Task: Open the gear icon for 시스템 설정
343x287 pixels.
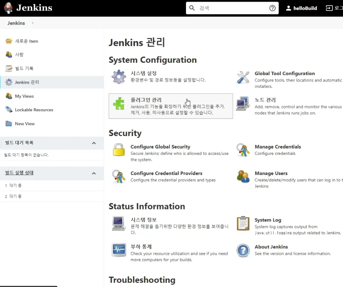Action: pos(119,77)
